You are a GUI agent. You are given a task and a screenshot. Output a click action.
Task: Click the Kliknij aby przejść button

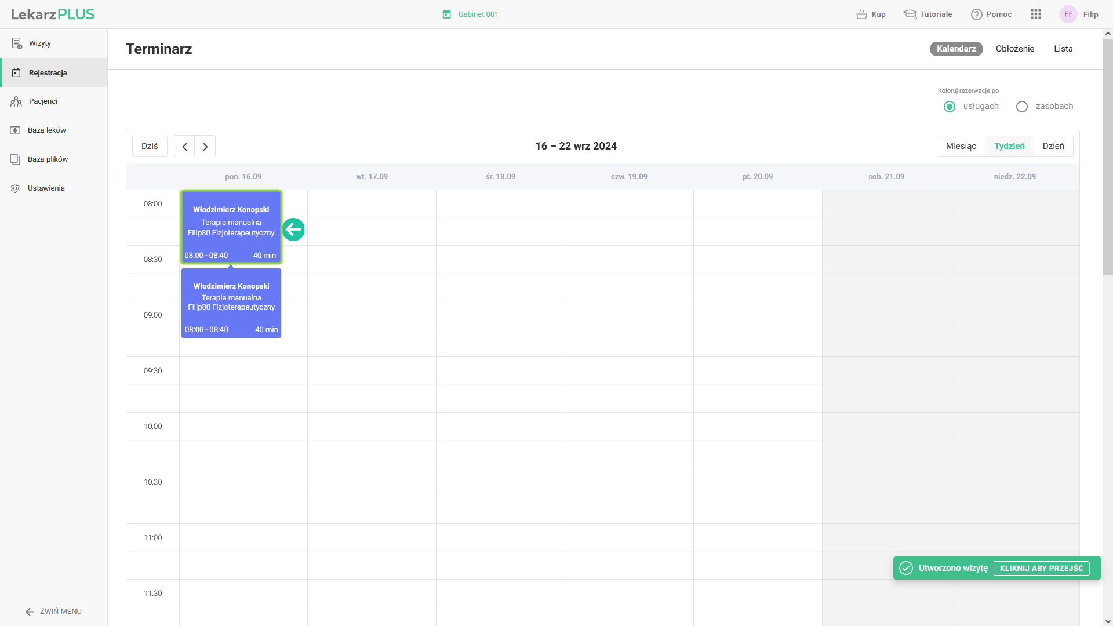[x=1041, y=568]
